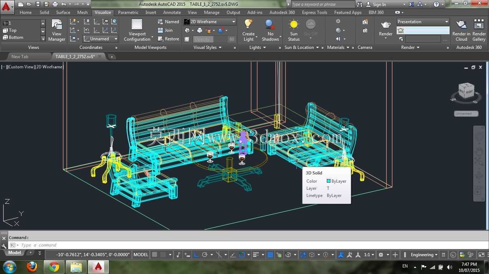The height and width of the screenshot is (274, 489).
Task: Open the Engineering units dropdown
Action: coord(424,255)
